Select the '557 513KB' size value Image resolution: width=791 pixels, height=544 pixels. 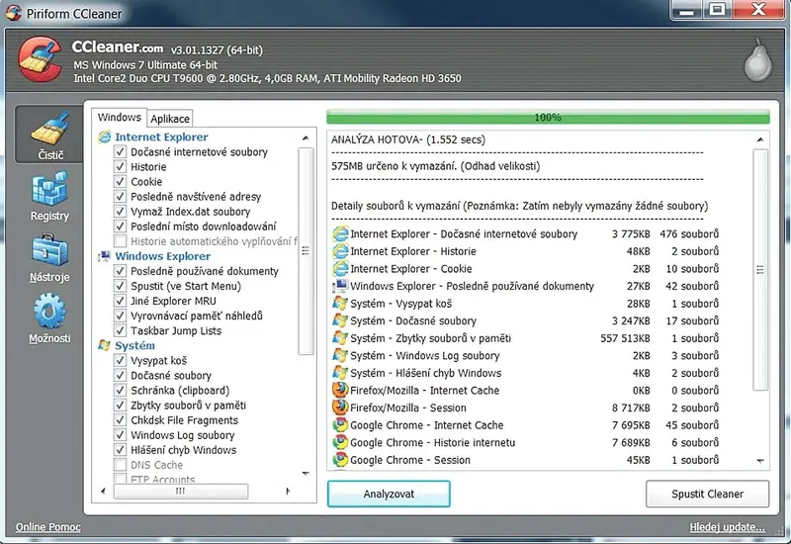click(x=625, y=338)
